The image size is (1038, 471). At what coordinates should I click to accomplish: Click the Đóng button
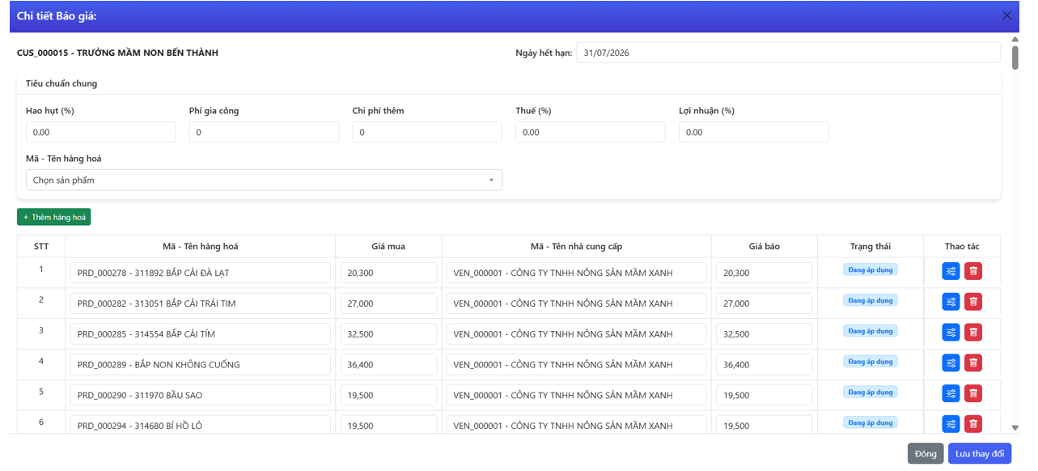[926, 453]
